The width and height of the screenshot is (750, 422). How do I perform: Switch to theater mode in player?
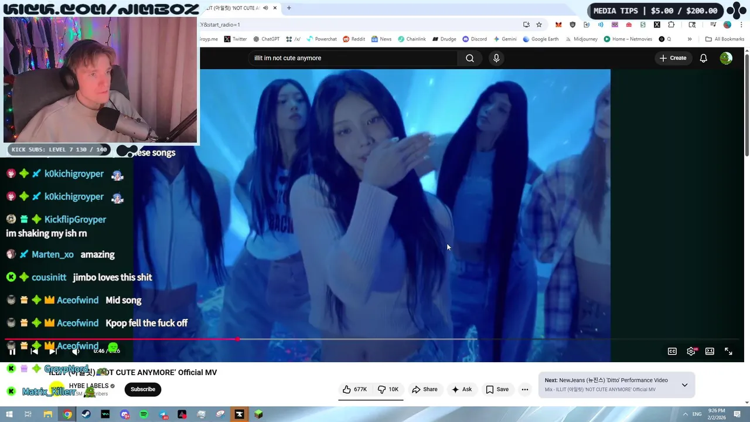pyautogui.click(x=710, y=351)
